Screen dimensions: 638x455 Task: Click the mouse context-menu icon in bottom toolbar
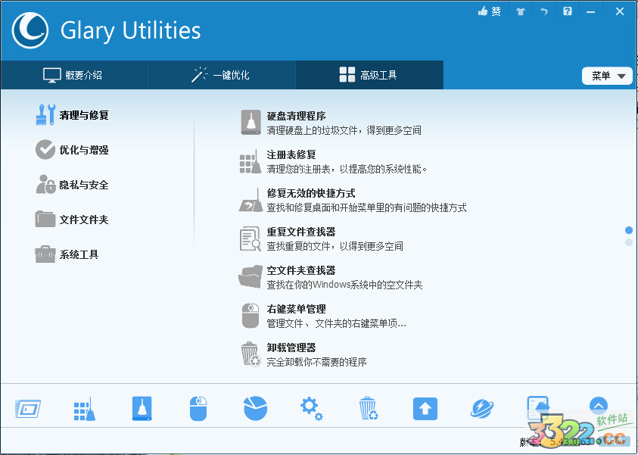[198, 409]
